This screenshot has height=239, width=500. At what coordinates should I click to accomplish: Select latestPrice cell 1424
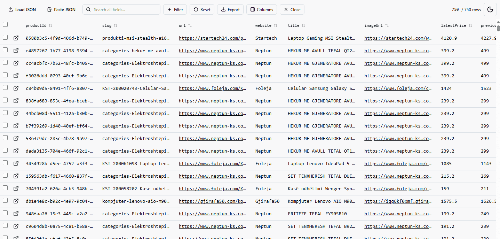[446, 88]
